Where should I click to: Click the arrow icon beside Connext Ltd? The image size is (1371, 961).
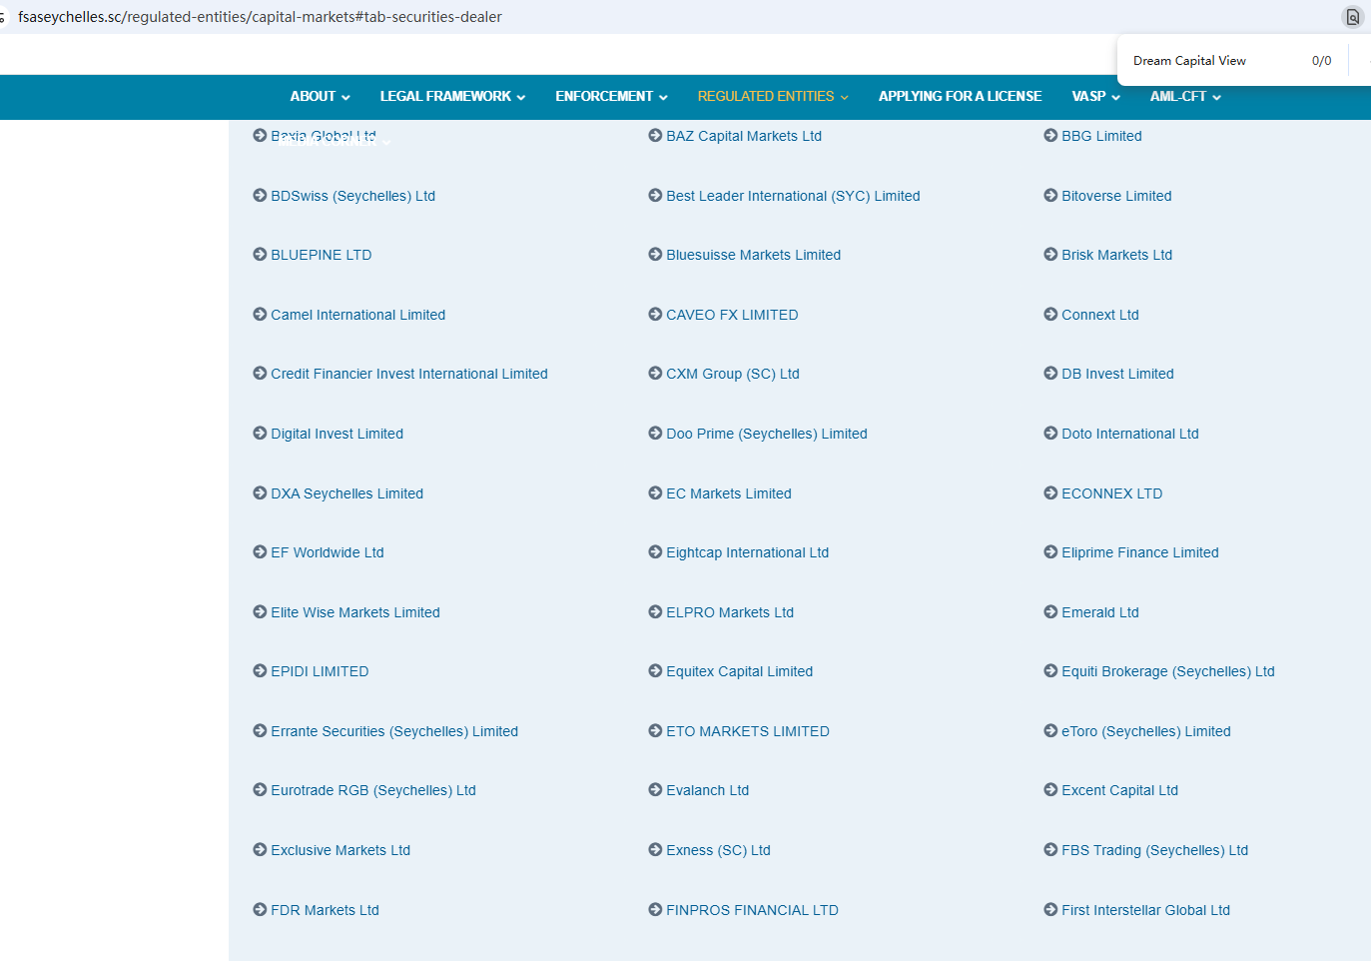(1050, 315)
